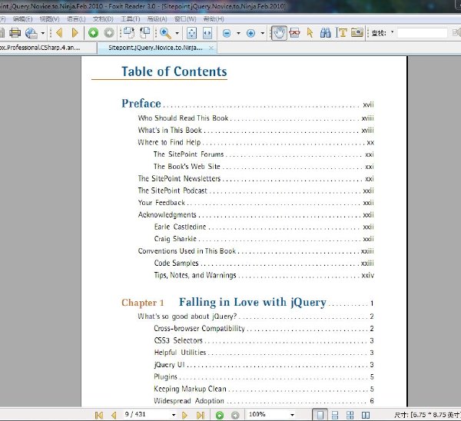
Task: Click the green Previous View button in top toolbar
Action: click(94, 32)
